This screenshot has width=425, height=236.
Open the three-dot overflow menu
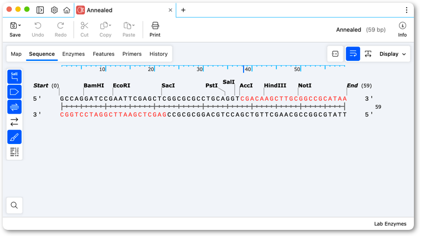pos(406,10)
